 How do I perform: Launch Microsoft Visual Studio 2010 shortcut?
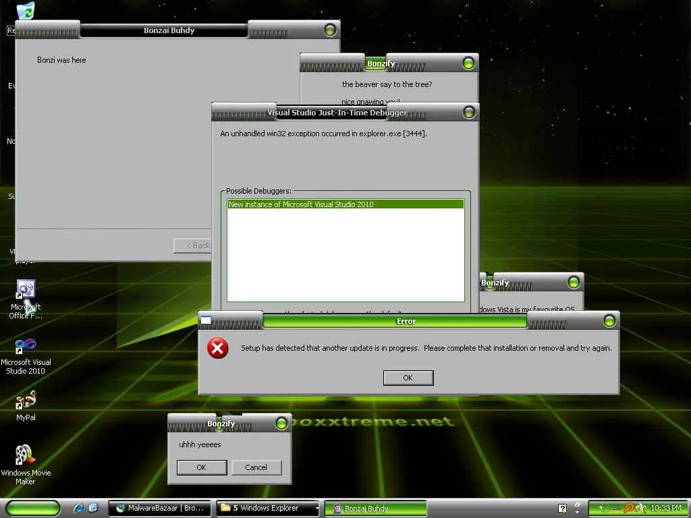click(x=26, y=356)
